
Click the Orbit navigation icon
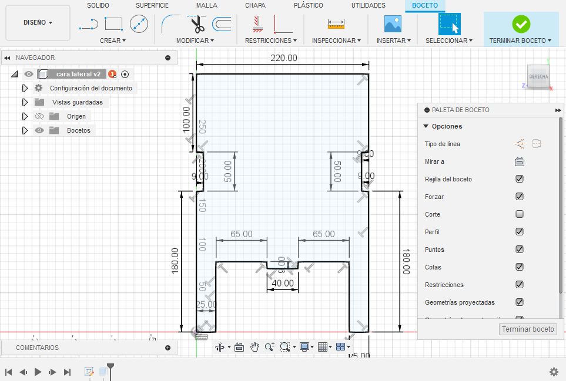pyautogui.click(x=220, y=347)
